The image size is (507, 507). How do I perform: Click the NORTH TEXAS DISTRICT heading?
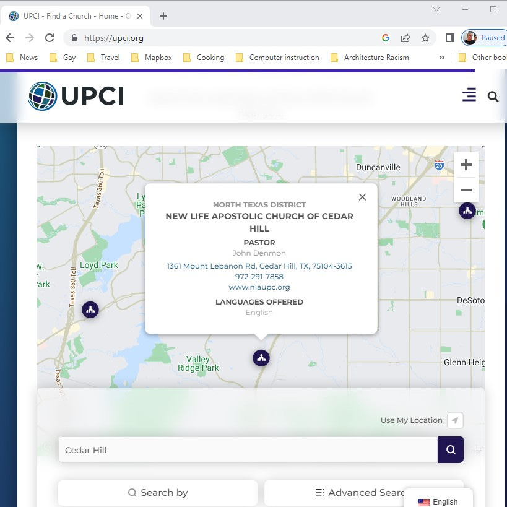click(259, 205)
